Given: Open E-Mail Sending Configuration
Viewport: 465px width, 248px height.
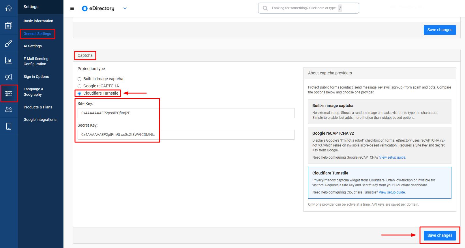Looking at the screenshot, I should (36, 61).
